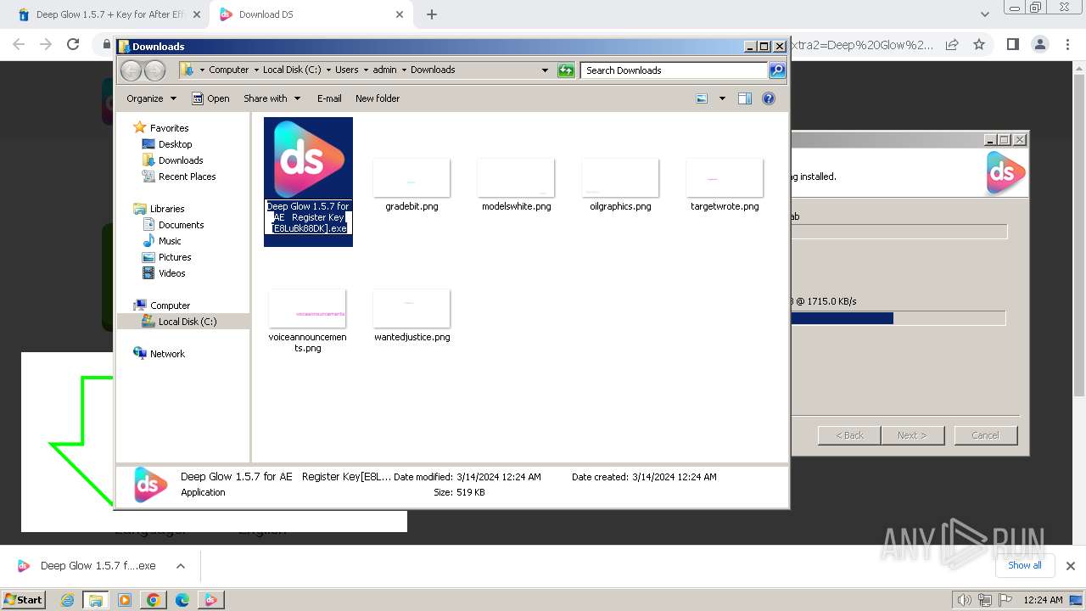The height and width of the screenshot is (611, 1086).
Task: Close the Chrome downloads bar
Action: [1070, 566]
